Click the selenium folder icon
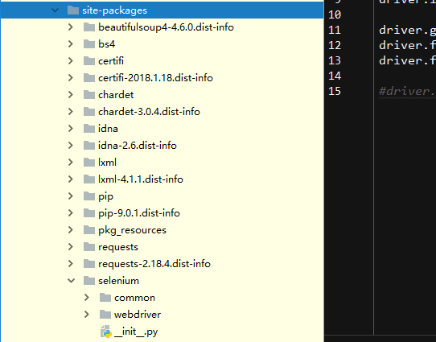The height and width of the screenshot is (342, 436). [x=89, y=281]
